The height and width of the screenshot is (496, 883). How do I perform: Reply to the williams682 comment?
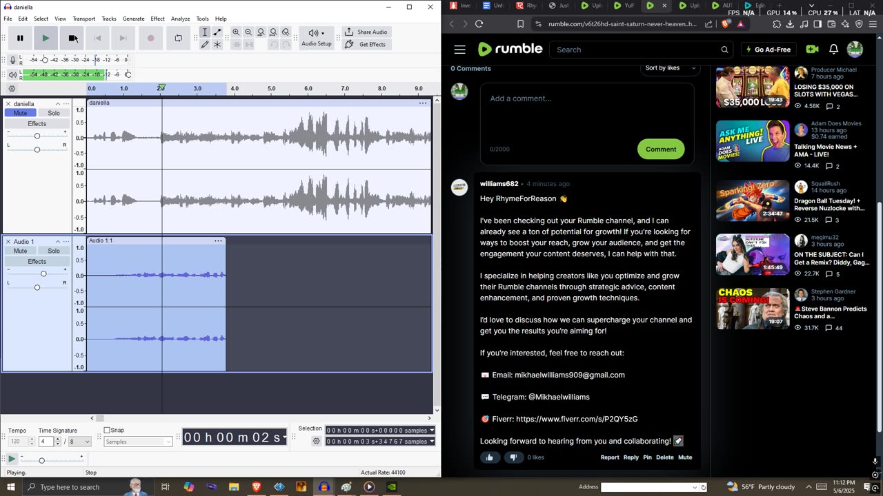pos(631,457)
